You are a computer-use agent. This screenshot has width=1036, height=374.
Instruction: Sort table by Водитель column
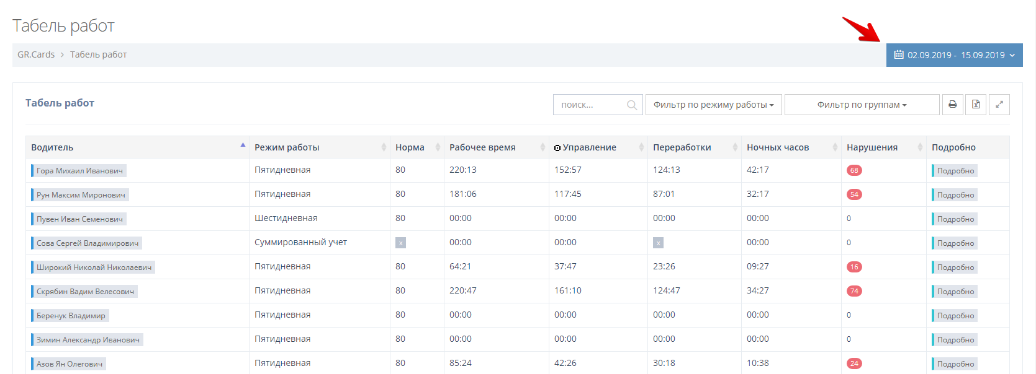[x=53, y=147]
